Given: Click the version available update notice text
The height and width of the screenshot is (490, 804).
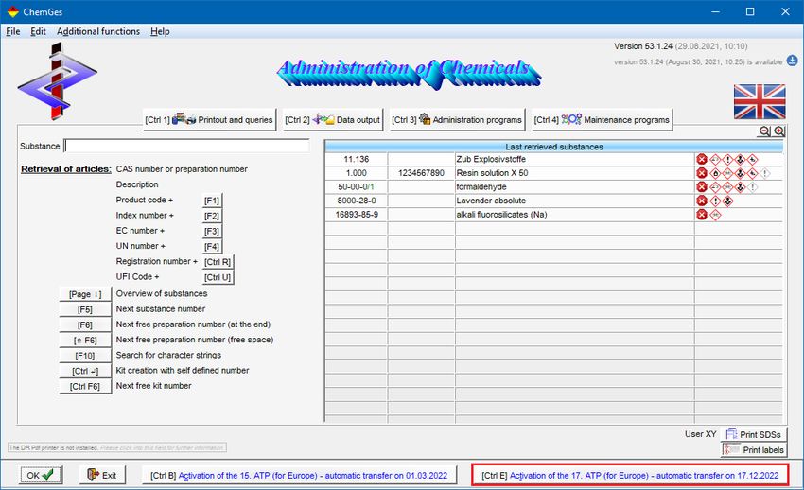Looking at the screenshot, I should click(x=698, y=61).
